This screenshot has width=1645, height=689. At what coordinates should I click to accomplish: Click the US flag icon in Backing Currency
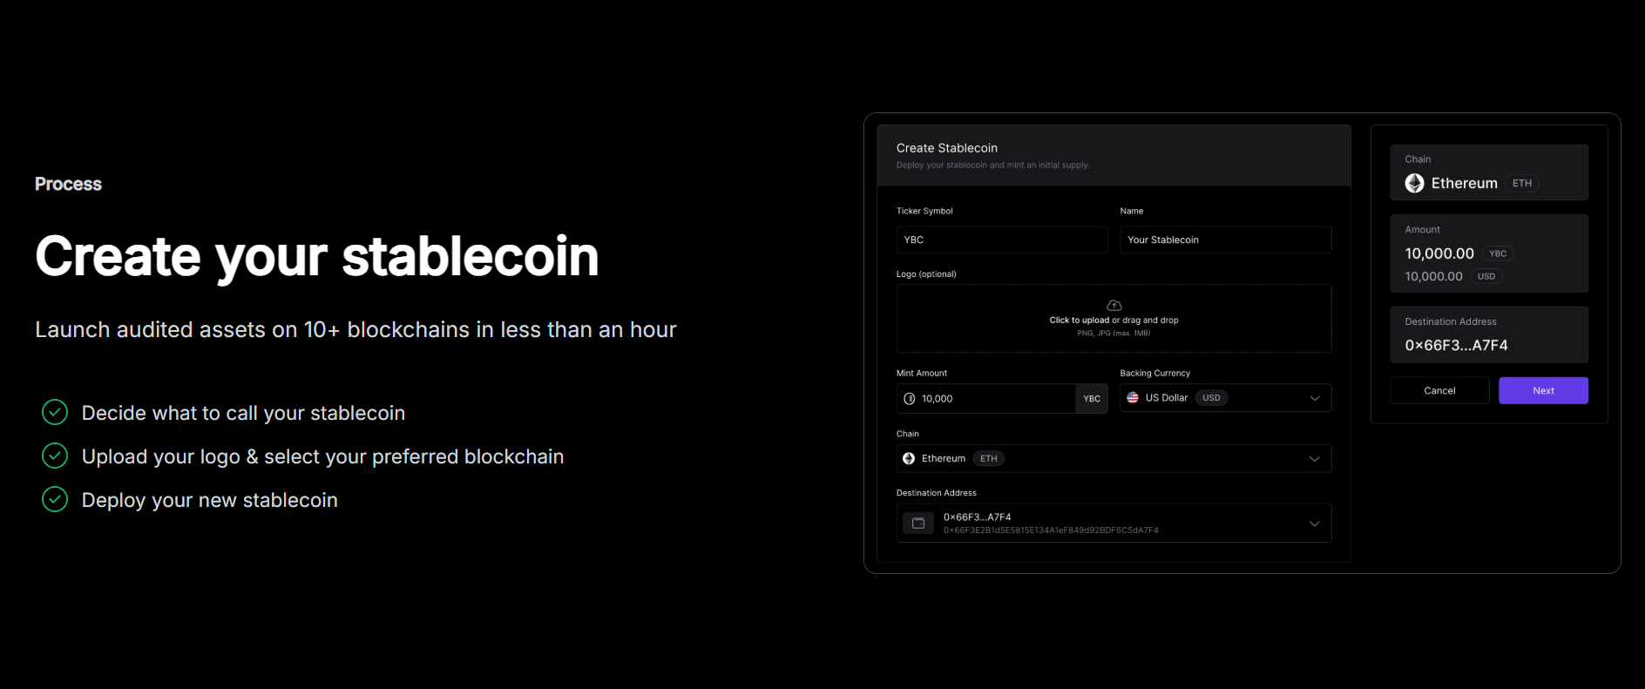pyautogui.click(x=1132, y=397)
